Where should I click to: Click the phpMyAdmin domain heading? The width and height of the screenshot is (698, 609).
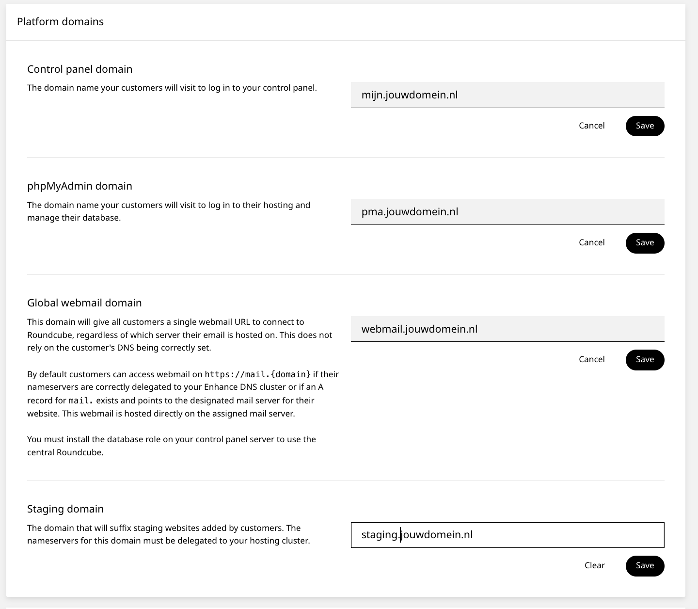79,186
